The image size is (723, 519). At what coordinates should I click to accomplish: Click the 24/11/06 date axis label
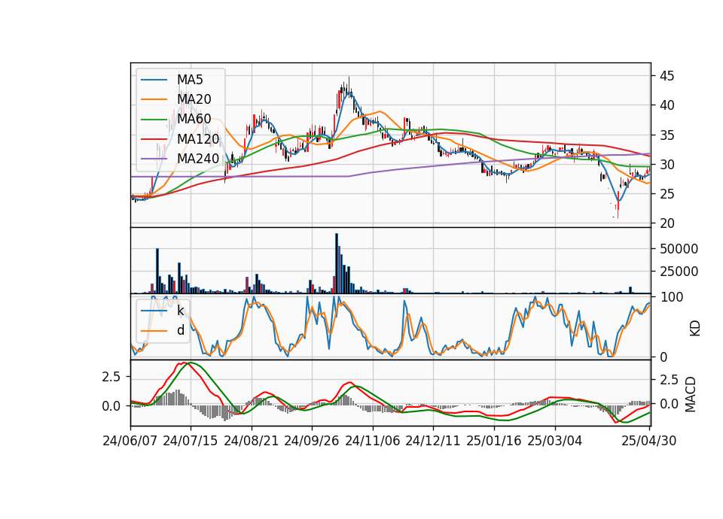coord(372,441)
